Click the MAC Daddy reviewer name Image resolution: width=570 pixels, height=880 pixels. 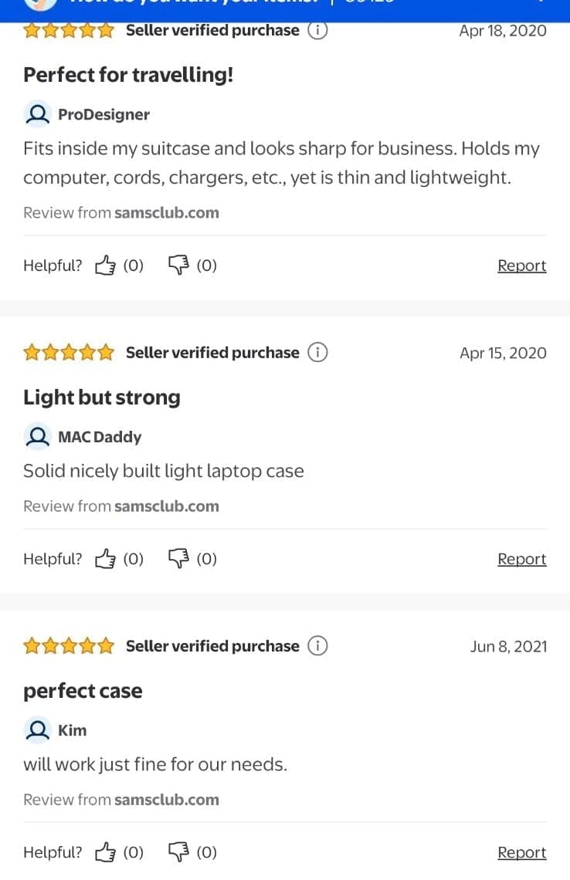[x=100, y=437]
